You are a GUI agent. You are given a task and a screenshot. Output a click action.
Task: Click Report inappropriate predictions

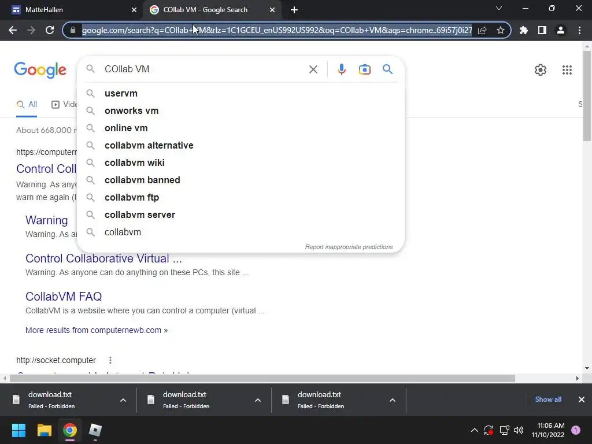(349, 247)
